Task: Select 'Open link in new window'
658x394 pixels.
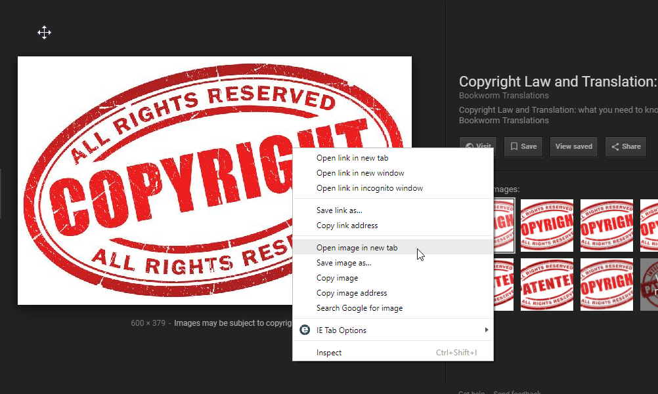Action: pos(393,173)
